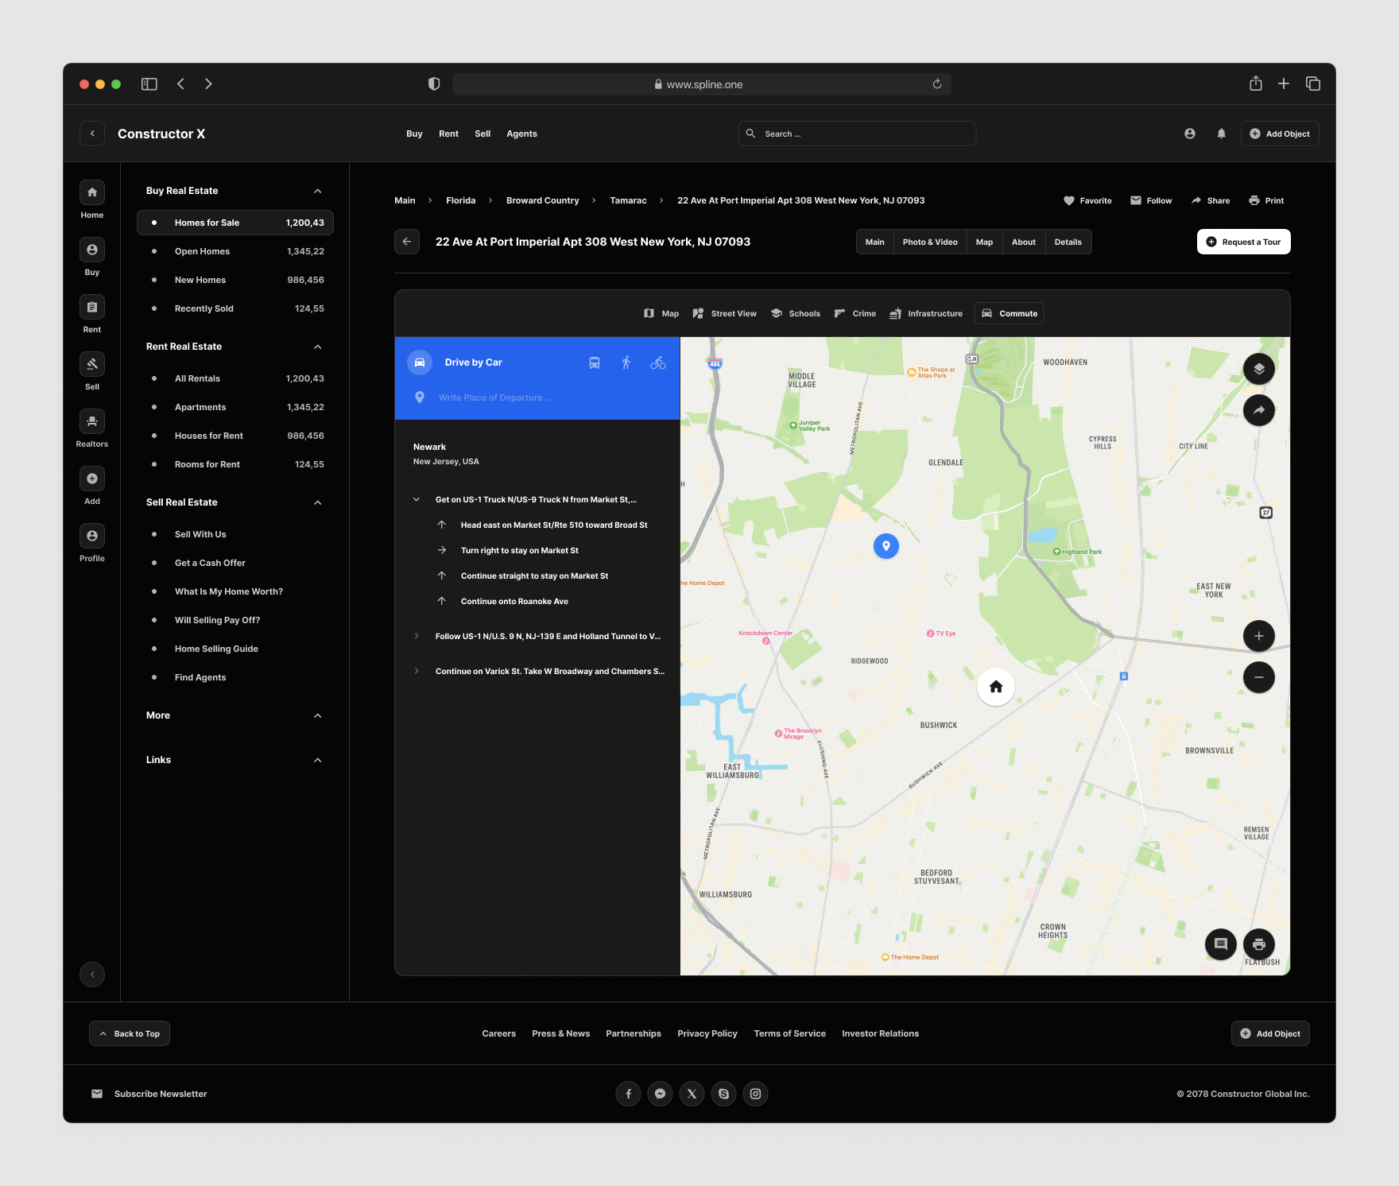Select walking mode icon
The image size is (1399, 1186).
[x=626, y=362]
